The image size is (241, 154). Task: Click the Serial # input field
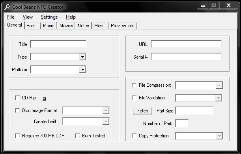[186, 57]
